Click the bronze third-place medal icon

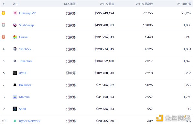(x=4, y=37)
